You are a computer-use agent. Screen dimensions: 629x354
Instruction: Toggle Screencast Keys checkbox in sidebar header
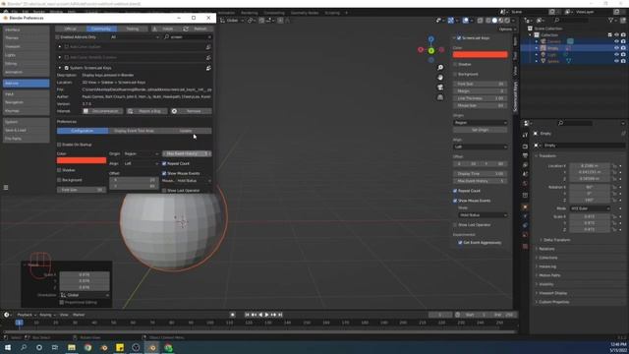click(x=459, y=38)
